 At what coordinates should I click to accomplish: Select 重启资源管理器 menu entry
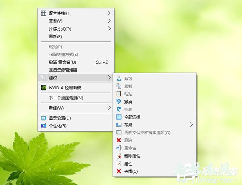(76, 70)
